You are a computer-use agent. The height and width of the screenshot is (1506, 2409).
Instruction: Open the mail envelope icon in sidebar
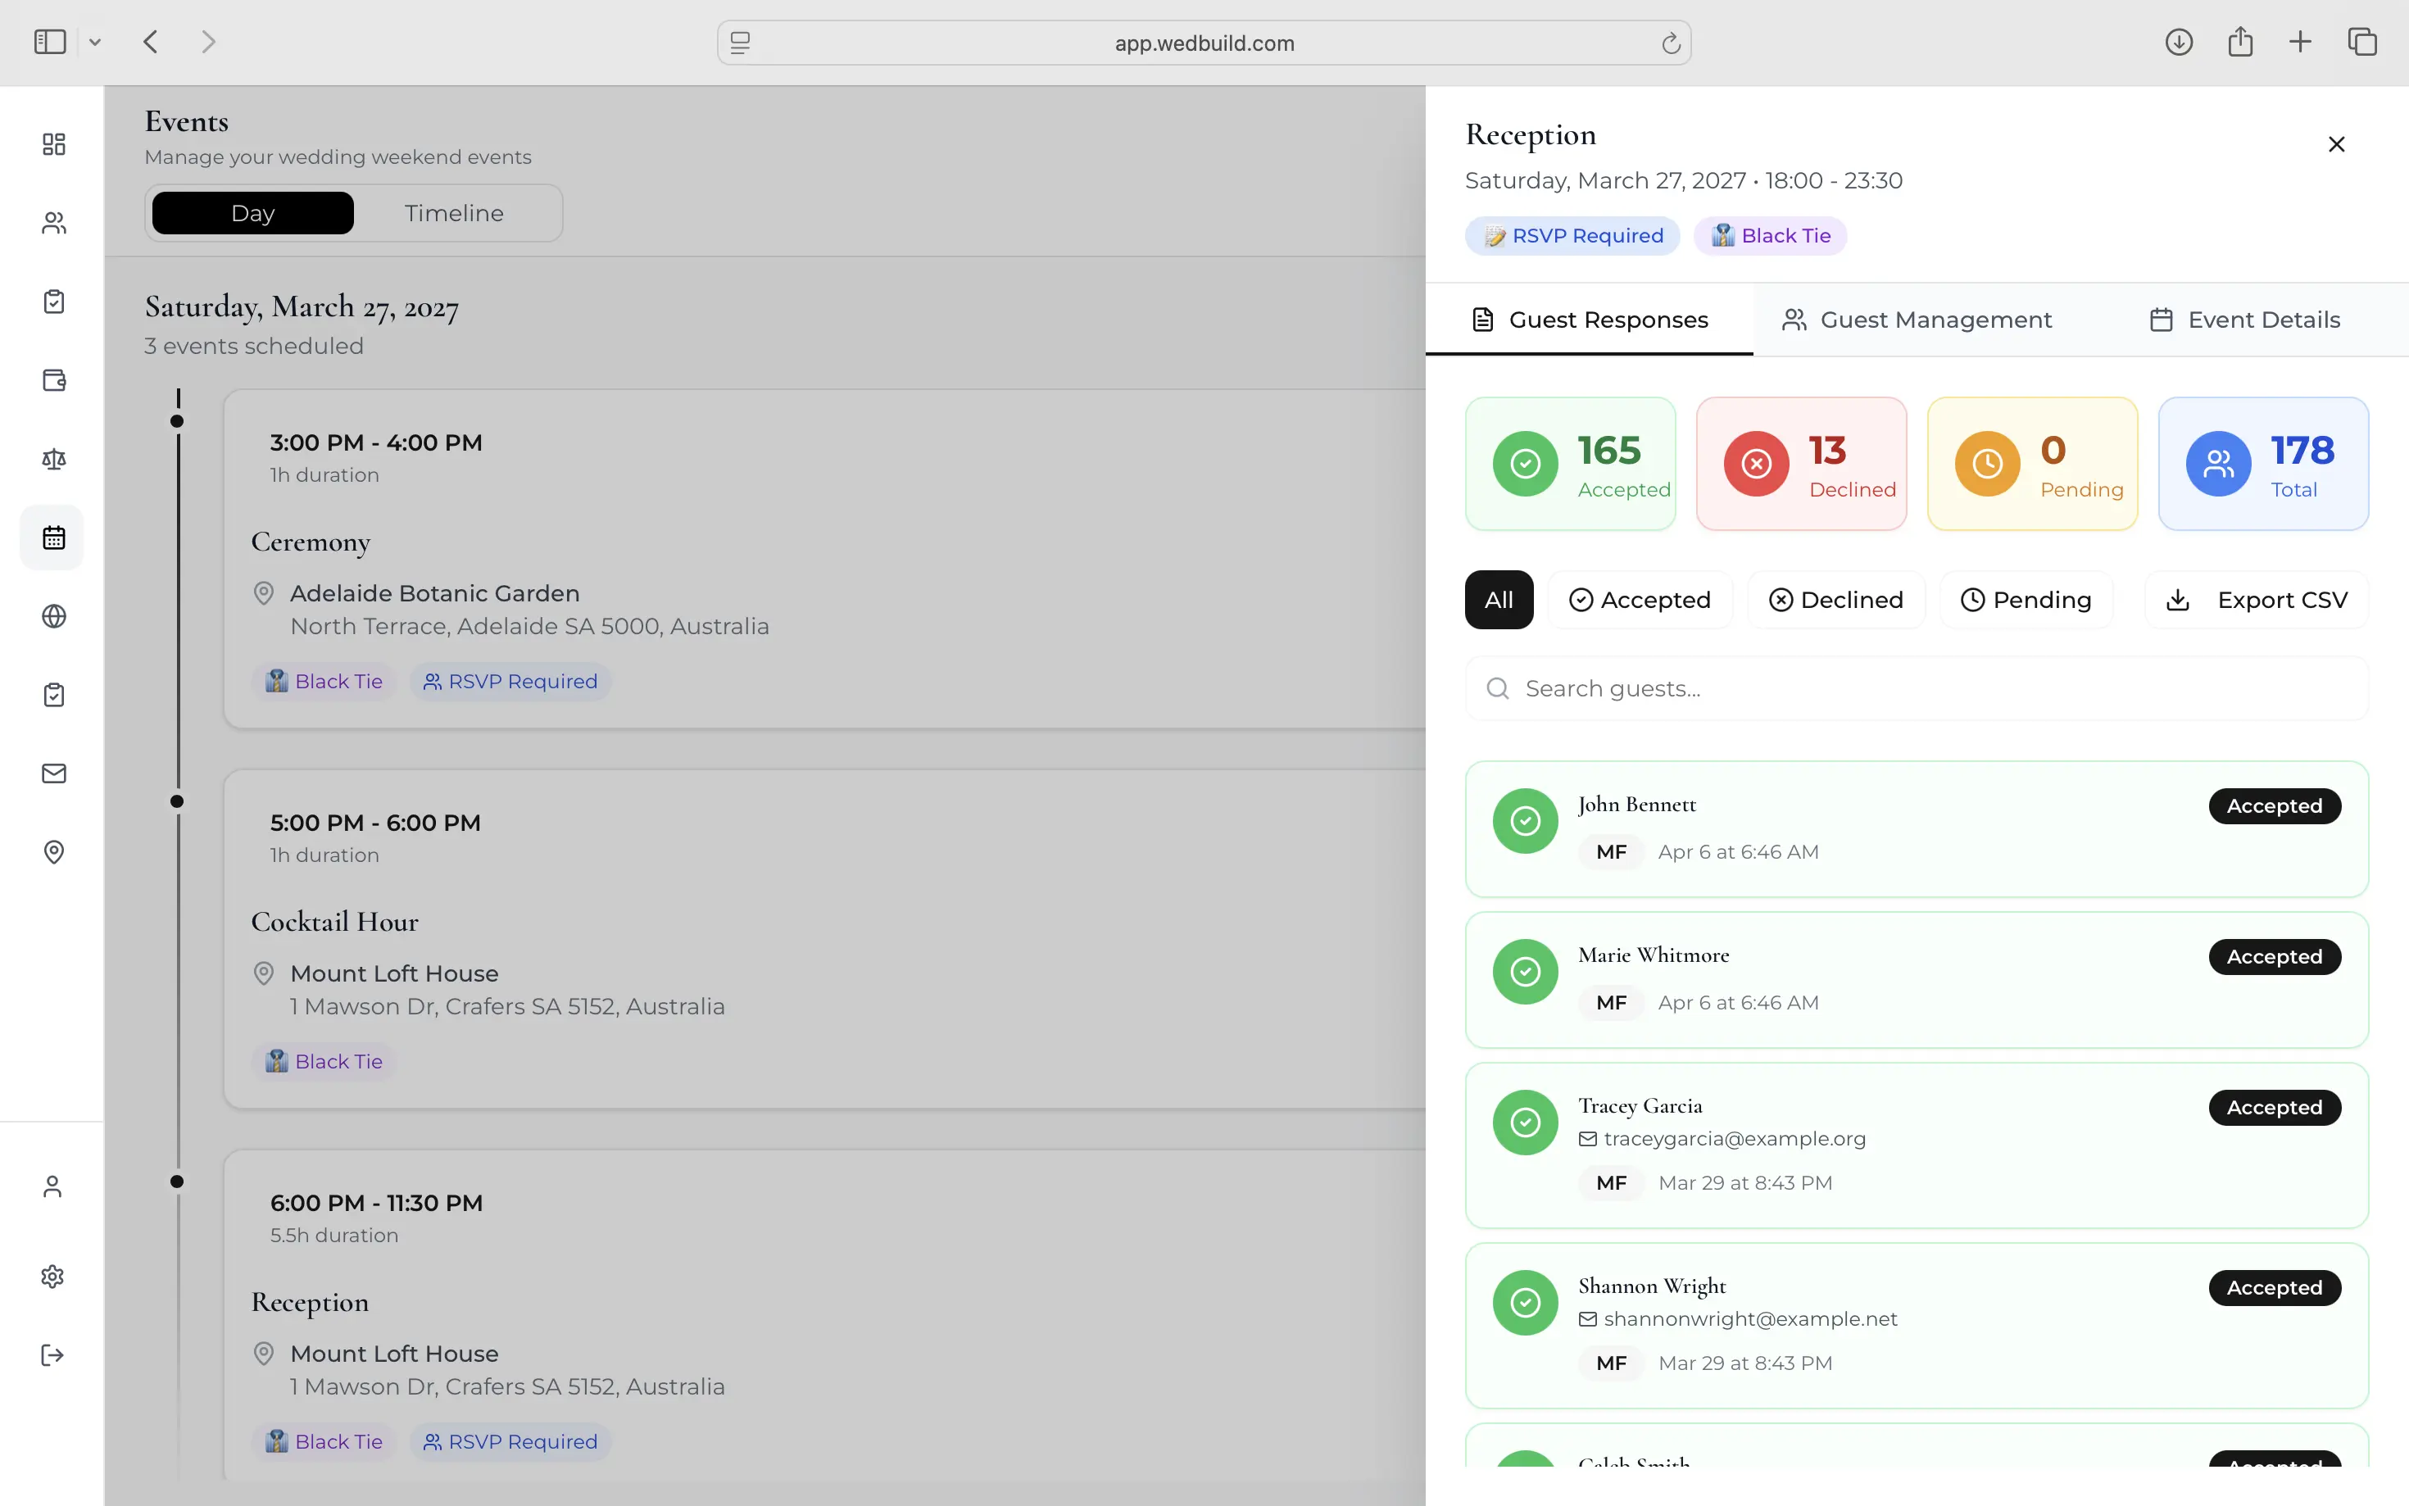point(54,774)
